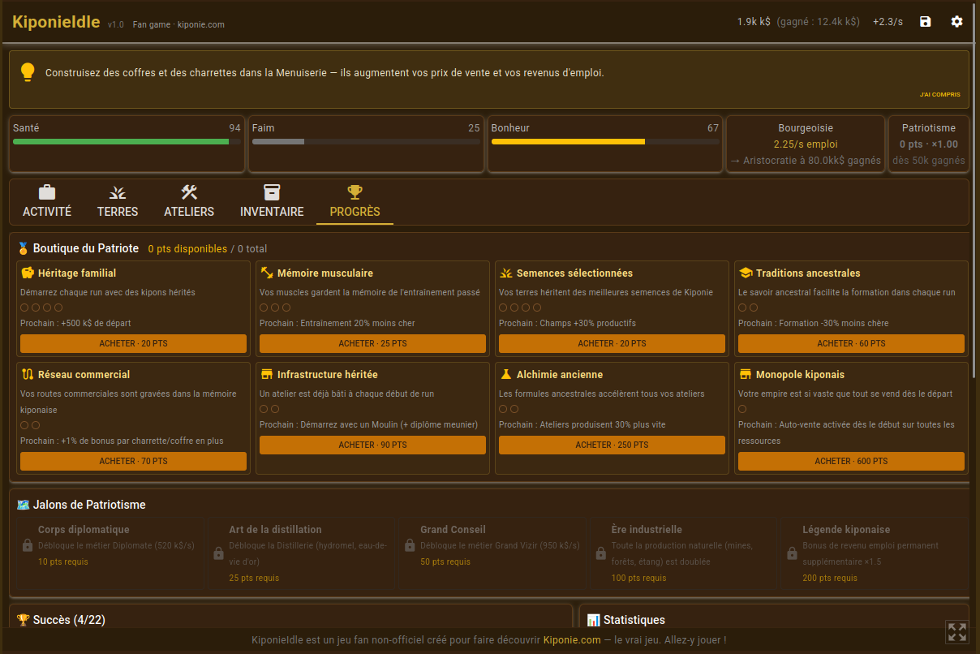
Task: Click the shop icon of Monopole kiponais
Action: [746, 374]
